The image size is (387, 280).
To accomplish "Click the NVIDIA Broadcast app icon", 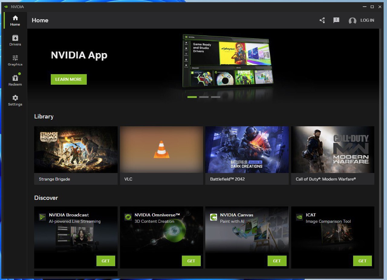I will click(42, 217).
